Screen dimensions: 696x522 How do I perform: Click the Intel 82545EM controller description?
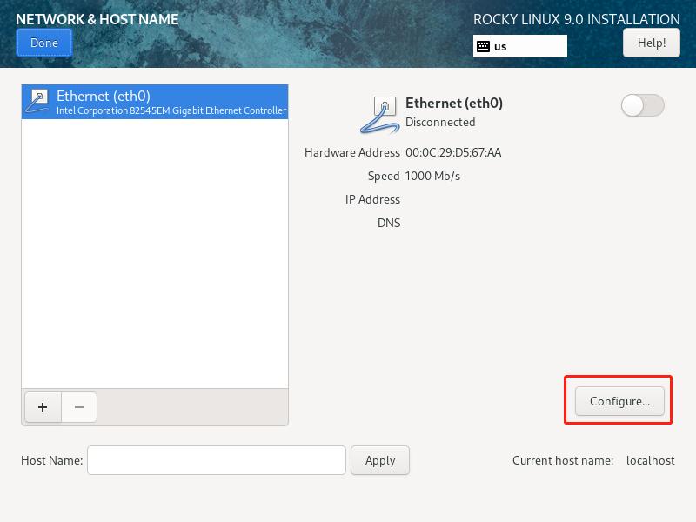pos(171,111)
